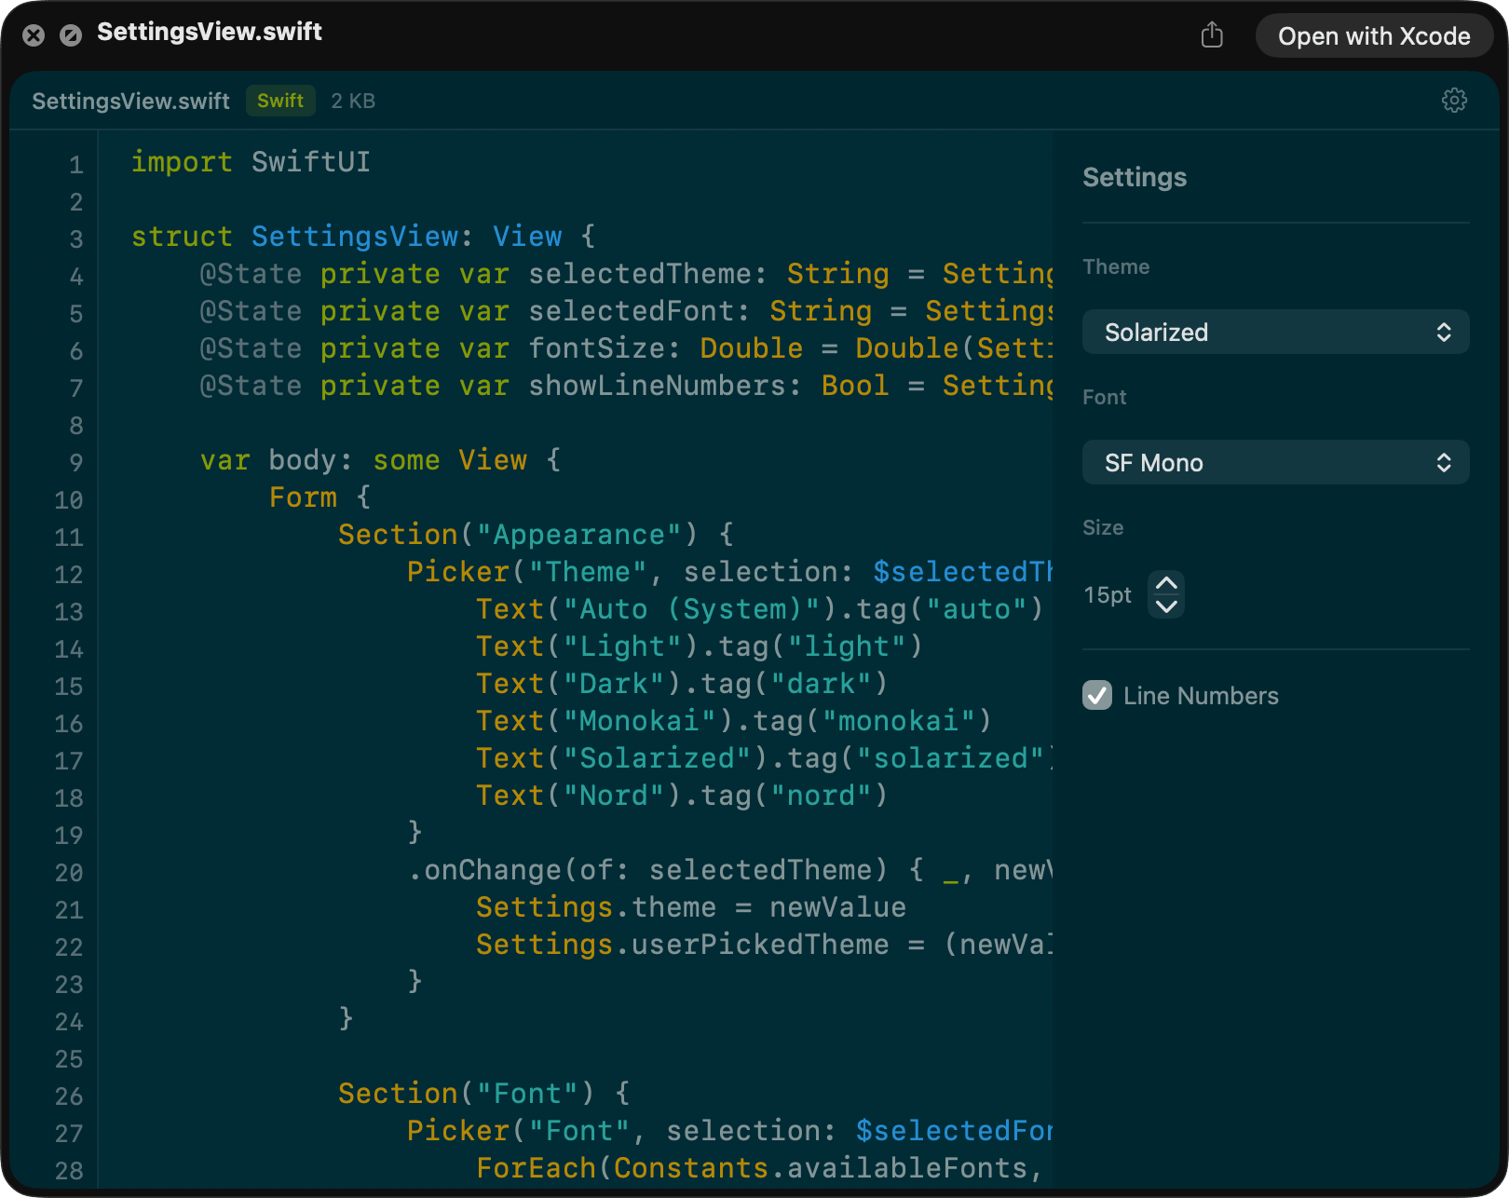Click the Picker("Font" code line
The image size is (1509, 1198).
(x=729, y=1131)
